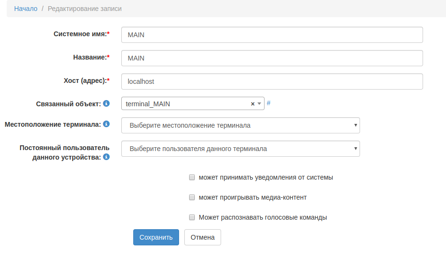The width and height of the screenshot is (446, 253).
Task: Open the Выберите пользователя данного терминала dropdown
Action: click(x=240, y=149)
